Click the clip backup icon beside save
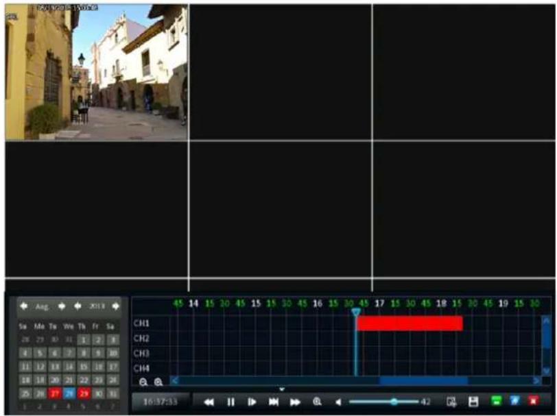Image resolution: width=557 pixels, height=416 pixels. (451, 402)
